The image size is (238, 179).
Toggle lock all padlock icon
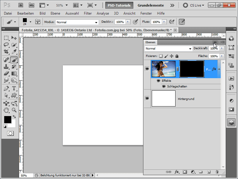(177, 56)
